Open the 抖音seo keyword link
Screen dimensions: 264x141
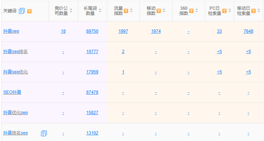point(11,31)
